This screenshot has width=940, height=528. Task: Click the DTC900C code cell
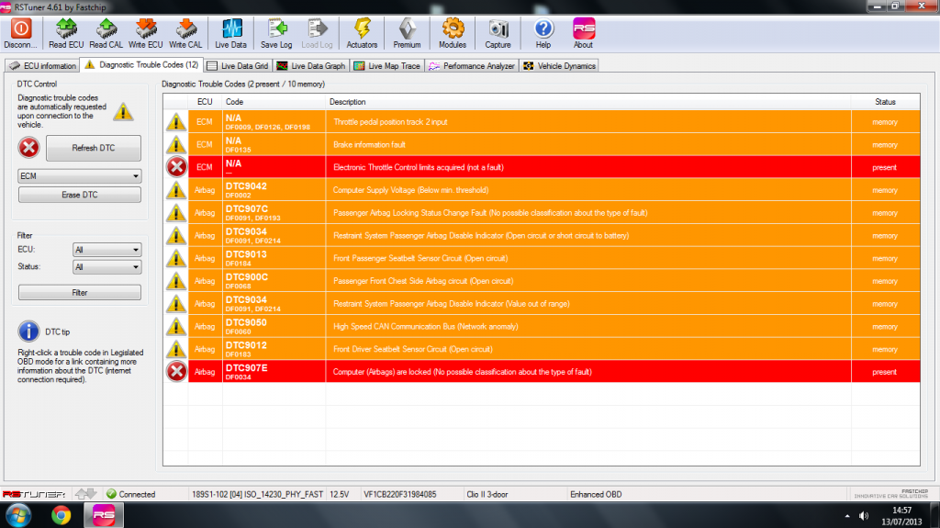(x=274, y=281)
